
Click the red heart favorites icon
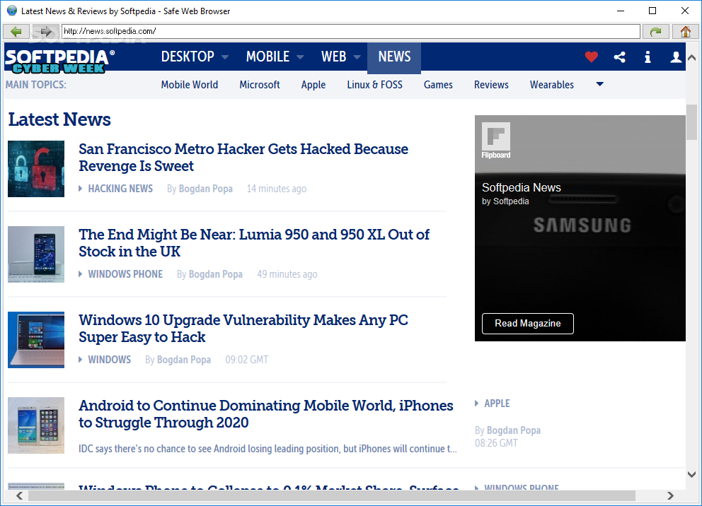tap(592, 57)
